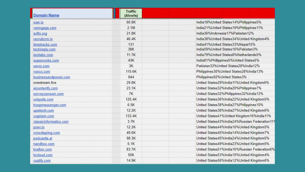The image size is (305, 172).
Task: Click cell 'United States41%United Kingdom16%India11%'
Action: pos(234,116)
